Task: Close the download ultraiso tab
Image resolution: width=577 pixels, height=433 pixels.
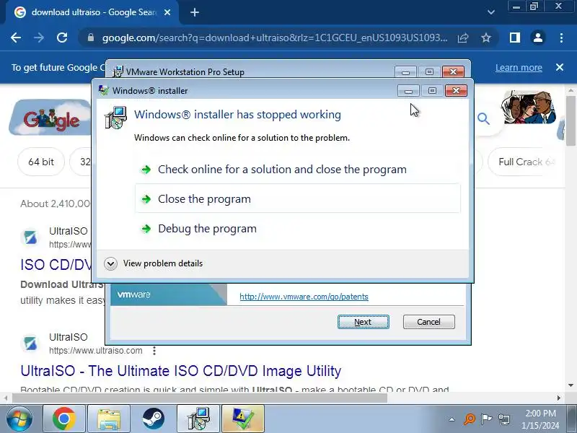Action: click(167, 12)
